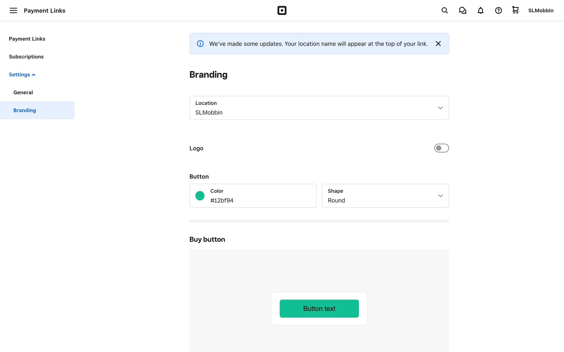The width and height of the screenshot is (564, 352).
Task: Open the search magnifier icon
Action: point(444,11)
